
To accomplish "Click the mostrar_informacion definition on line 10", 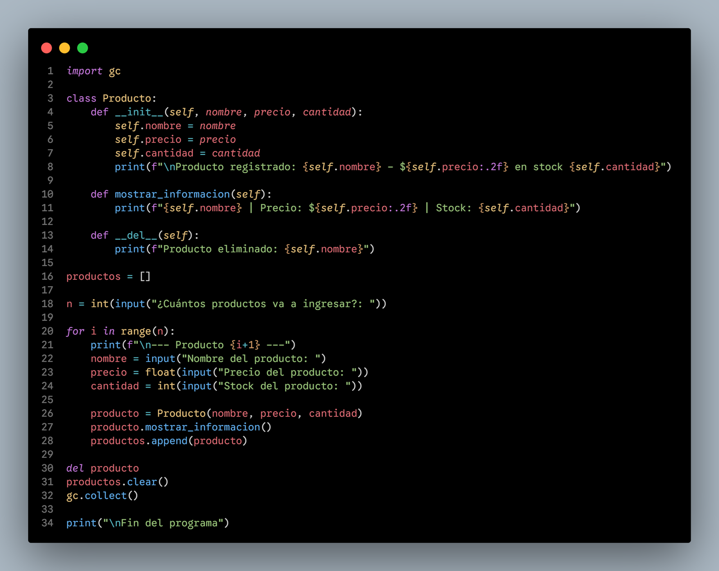I will (x=172, y=194).
